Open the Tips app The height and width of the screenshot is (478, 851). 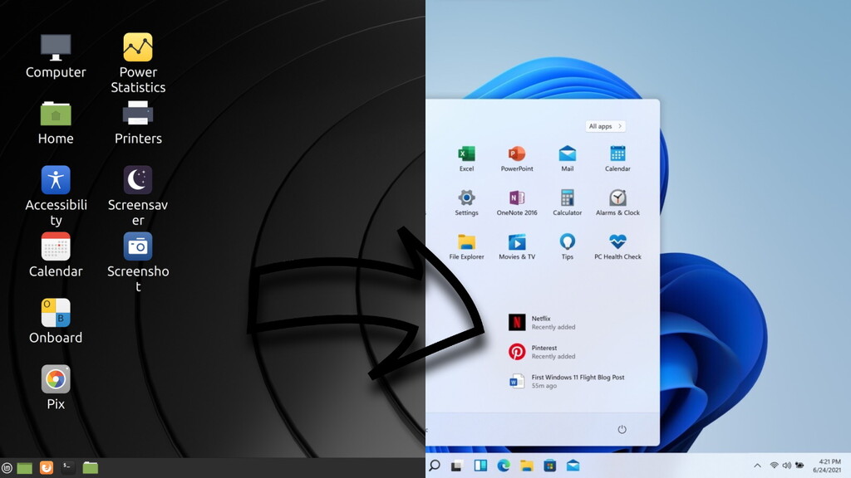[x=568, y=246]
